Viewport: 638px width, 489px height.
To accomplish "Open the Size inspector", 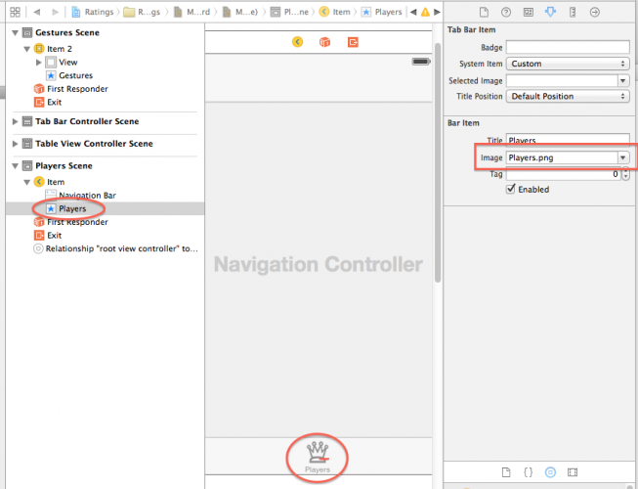I will point(574,13).
